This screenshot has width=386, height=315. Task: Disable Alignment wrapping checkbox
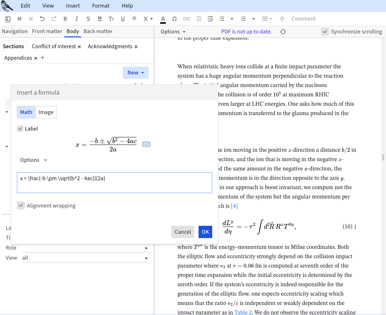pyautogui.click(x=20, y=206)
